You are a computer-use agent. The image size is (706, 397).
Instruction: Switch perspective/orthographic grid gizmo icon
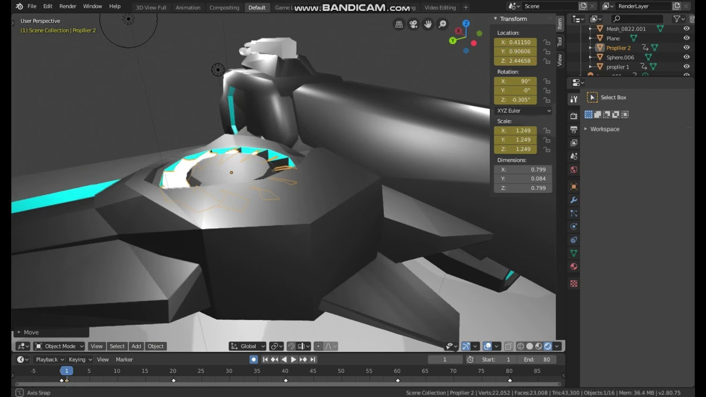[399, 24]
